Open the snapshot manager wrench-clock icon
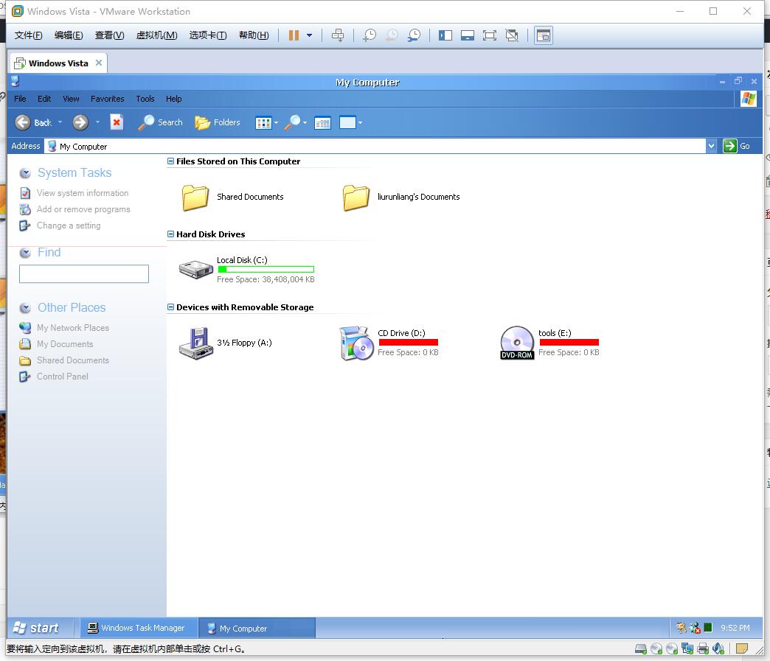Viewport: 770px width, 661px height. pos(415,35)
